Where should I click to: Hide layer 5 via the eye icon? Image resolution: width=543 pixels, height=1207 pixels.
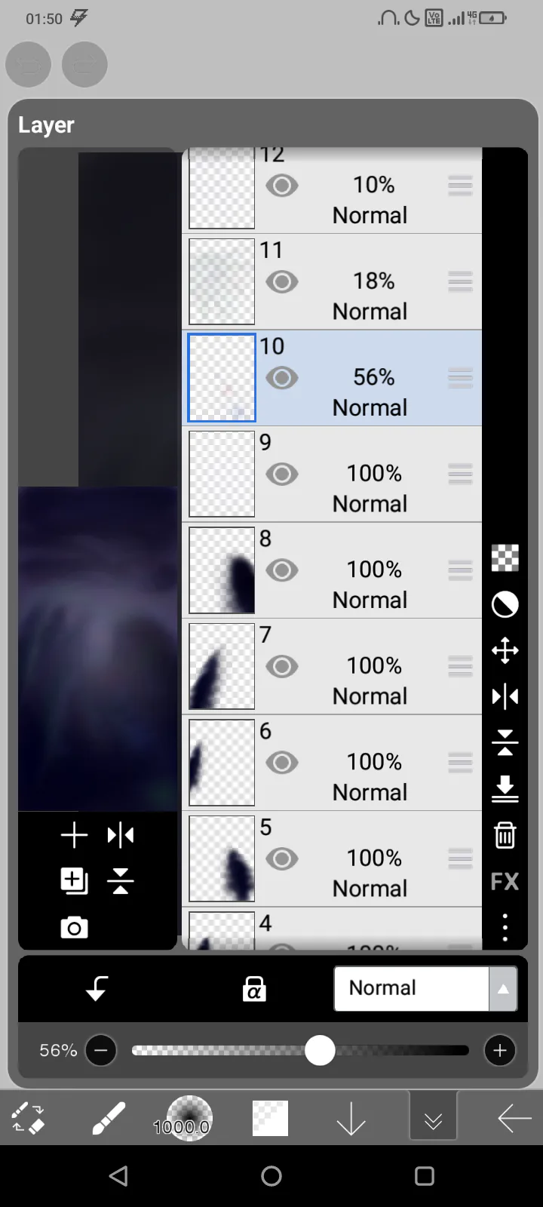pos(282,858)
